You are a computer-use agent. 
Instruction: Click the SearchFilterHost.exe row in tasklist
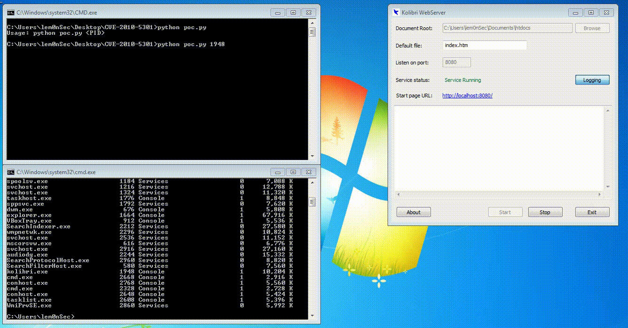click(150, 266)
